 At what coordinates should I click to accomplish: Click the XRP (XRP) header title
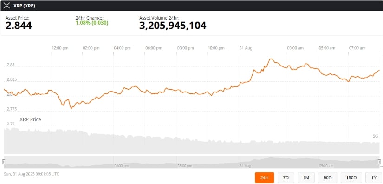[x=24, y=6]
